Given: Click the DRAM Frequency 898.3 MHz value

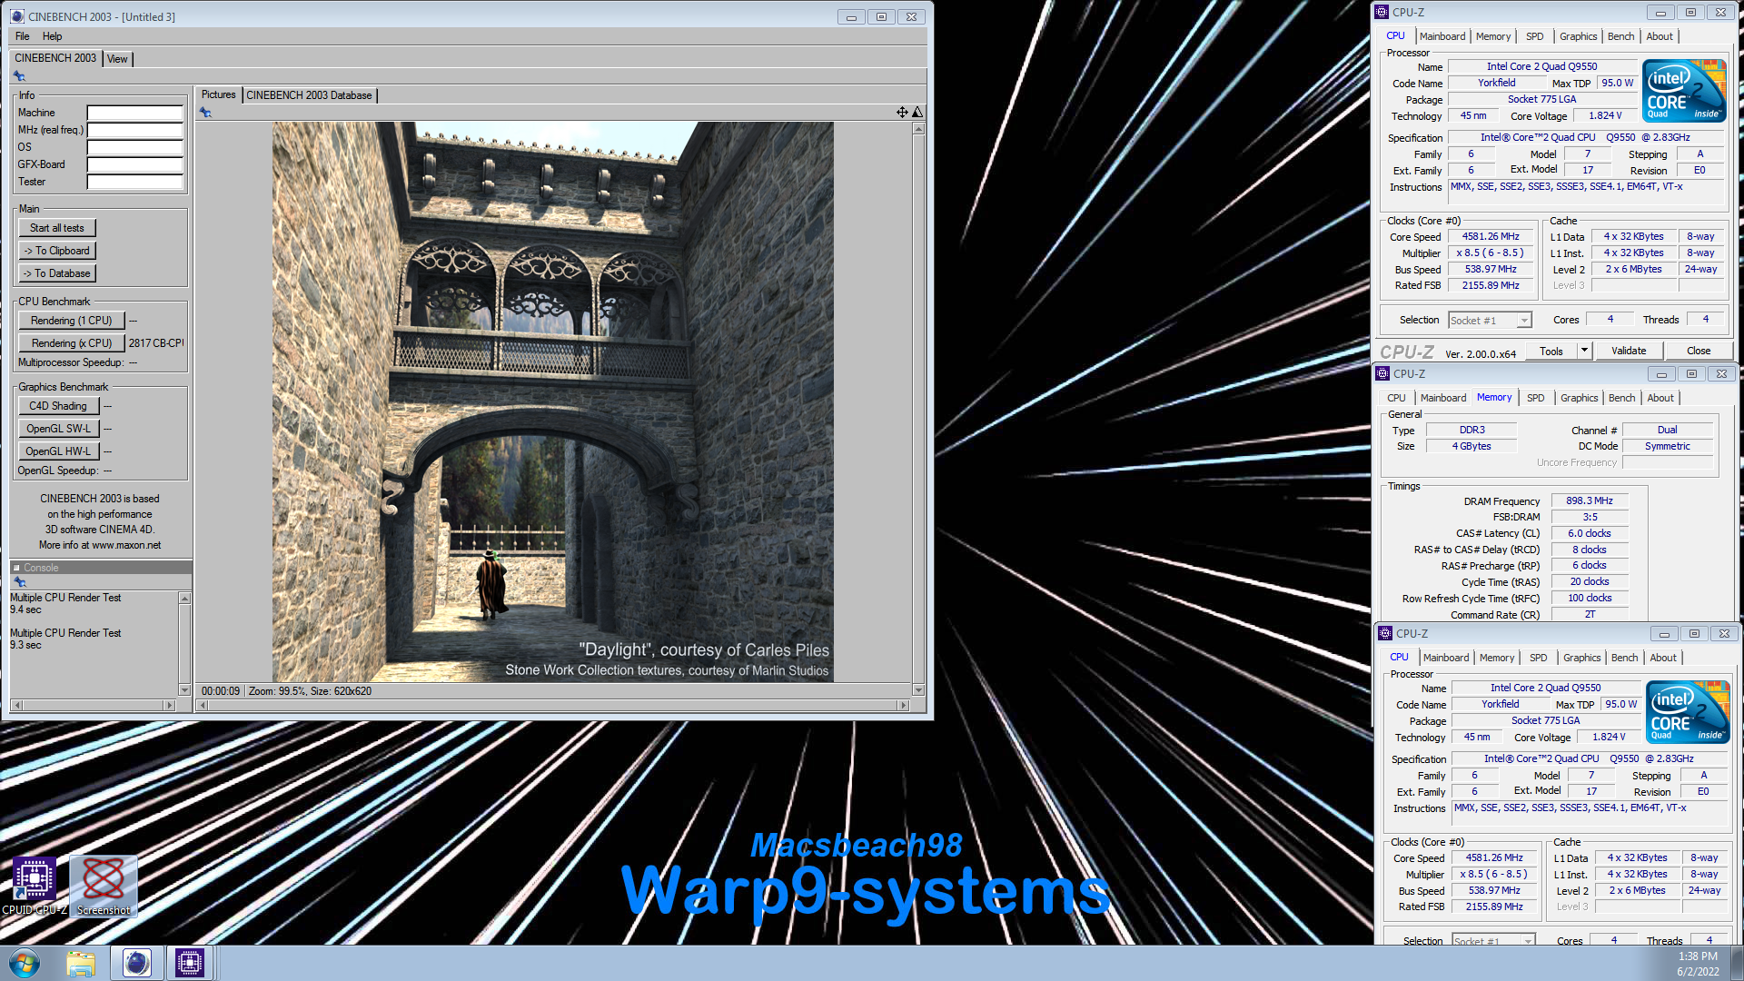Looking at the screenshot, I should click(1590, 501).
